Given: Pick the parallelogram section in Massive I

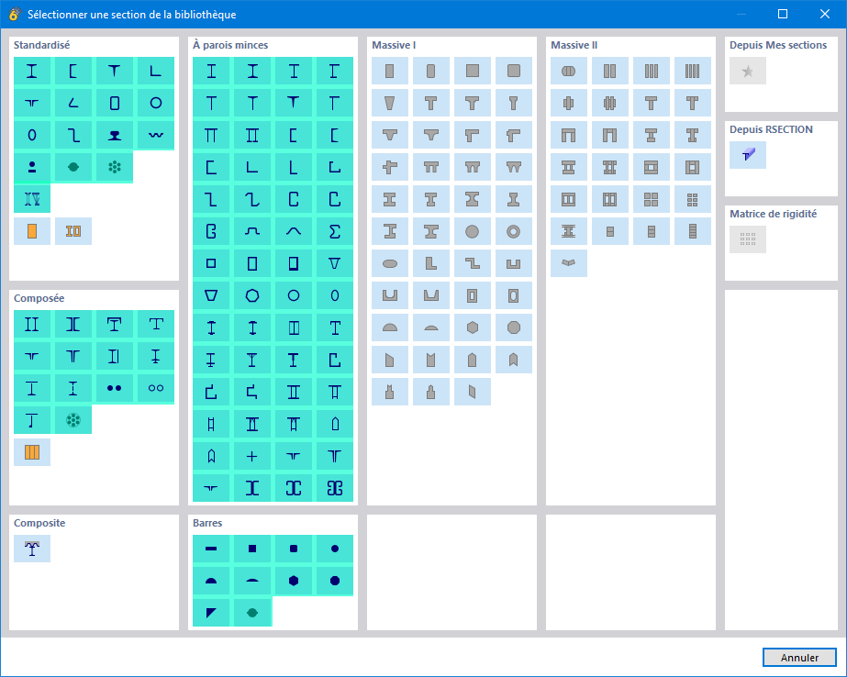Looking at the screenshot, I should 472,392.
